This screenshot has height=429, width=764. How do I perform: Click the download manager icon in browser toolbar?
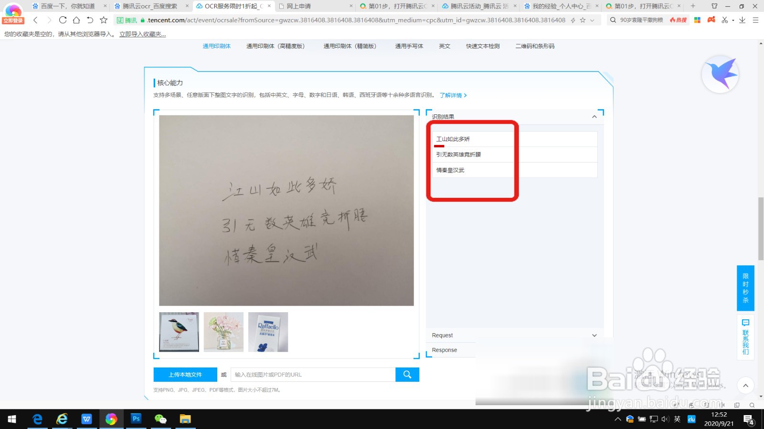point(742,20)
